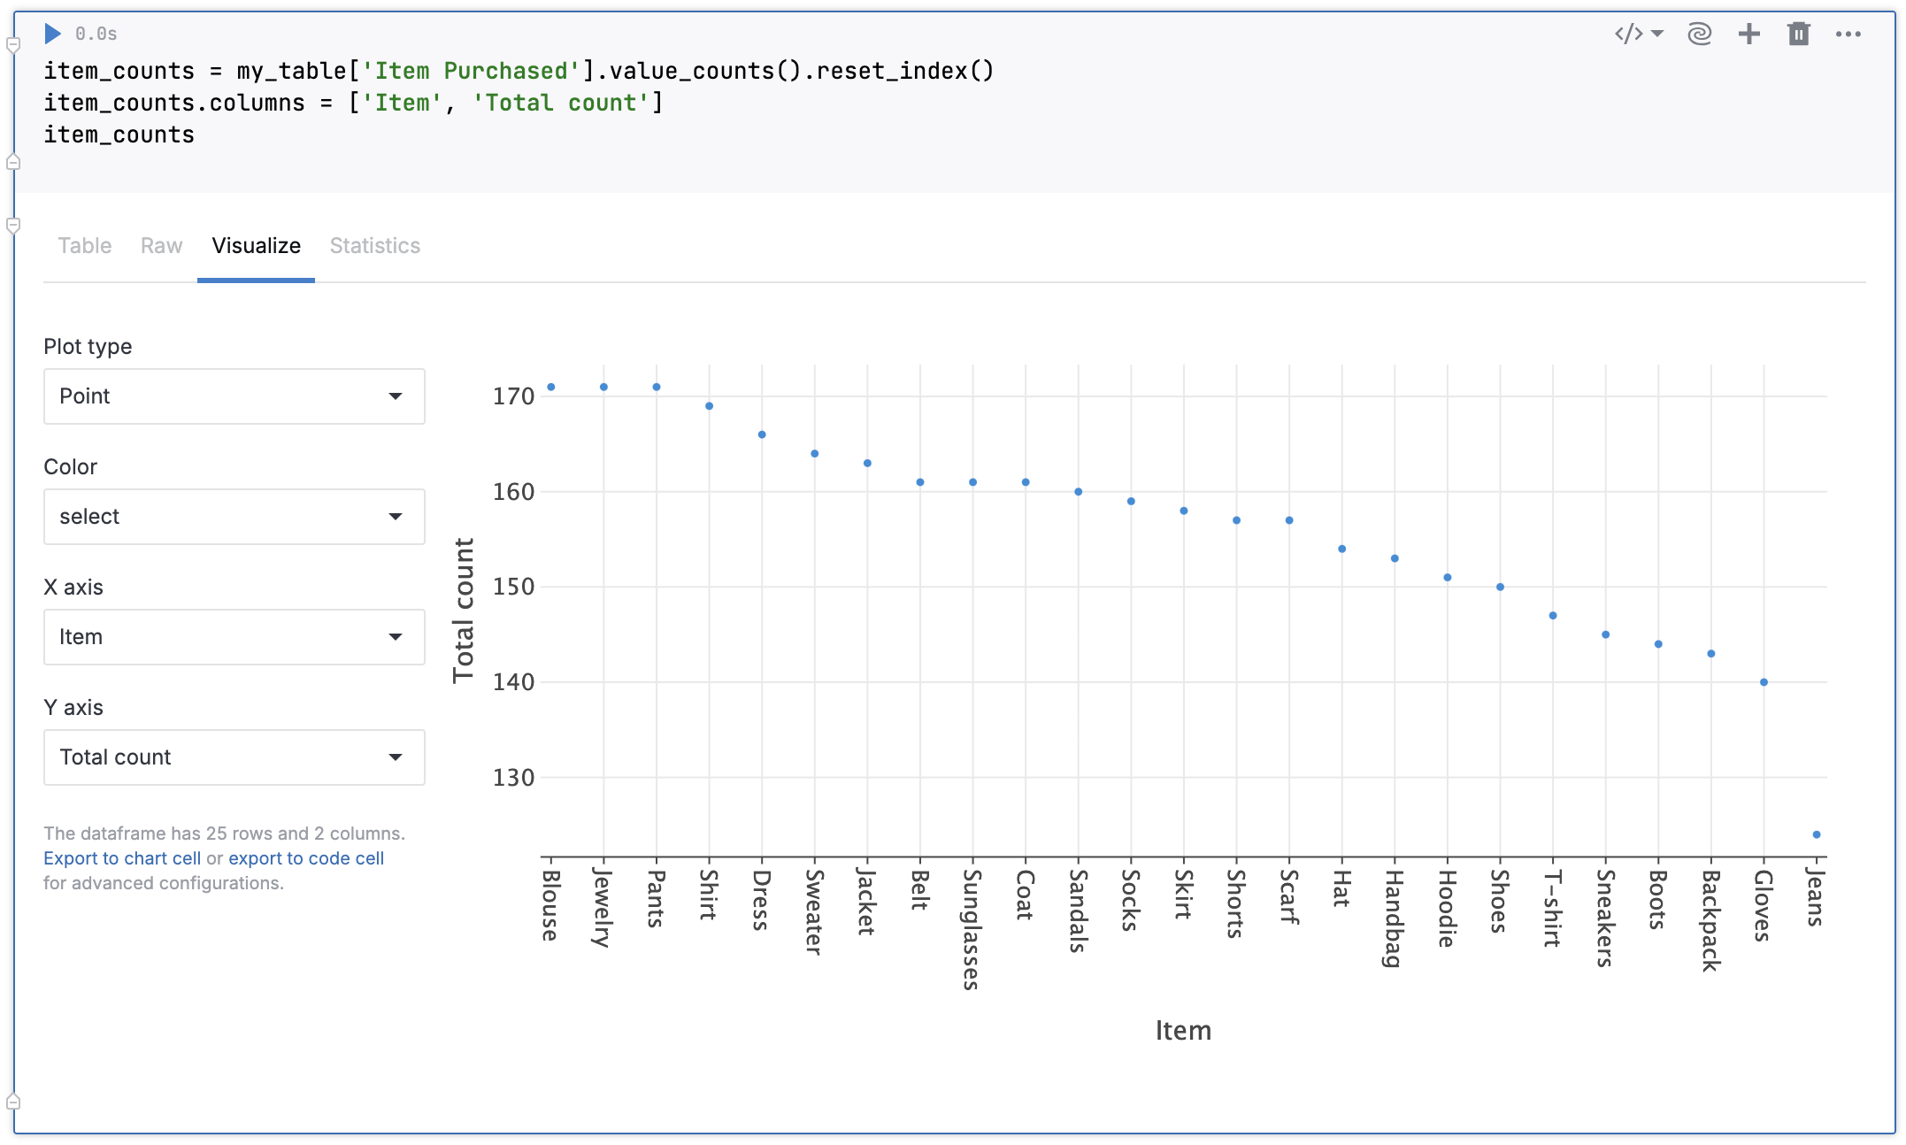Open the Y axis dropdown showing Total count
Image resolution: width=1906 pixels, height=1145 pixels.
pos(234,757)
